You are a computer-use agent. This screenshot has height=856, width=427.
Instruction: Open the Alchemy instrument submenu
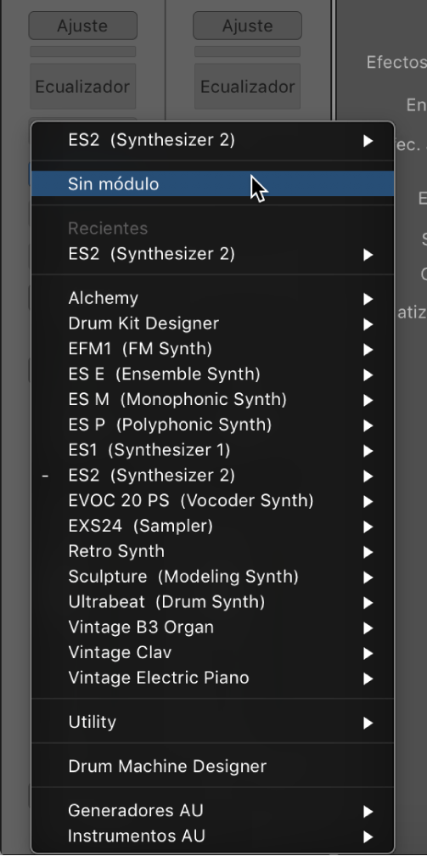(212, 298)
